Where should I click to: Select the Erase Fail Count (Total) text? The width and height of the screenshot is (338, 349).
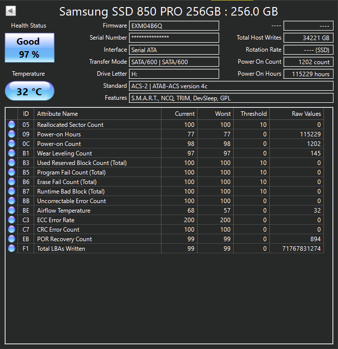tap(67, 182)
